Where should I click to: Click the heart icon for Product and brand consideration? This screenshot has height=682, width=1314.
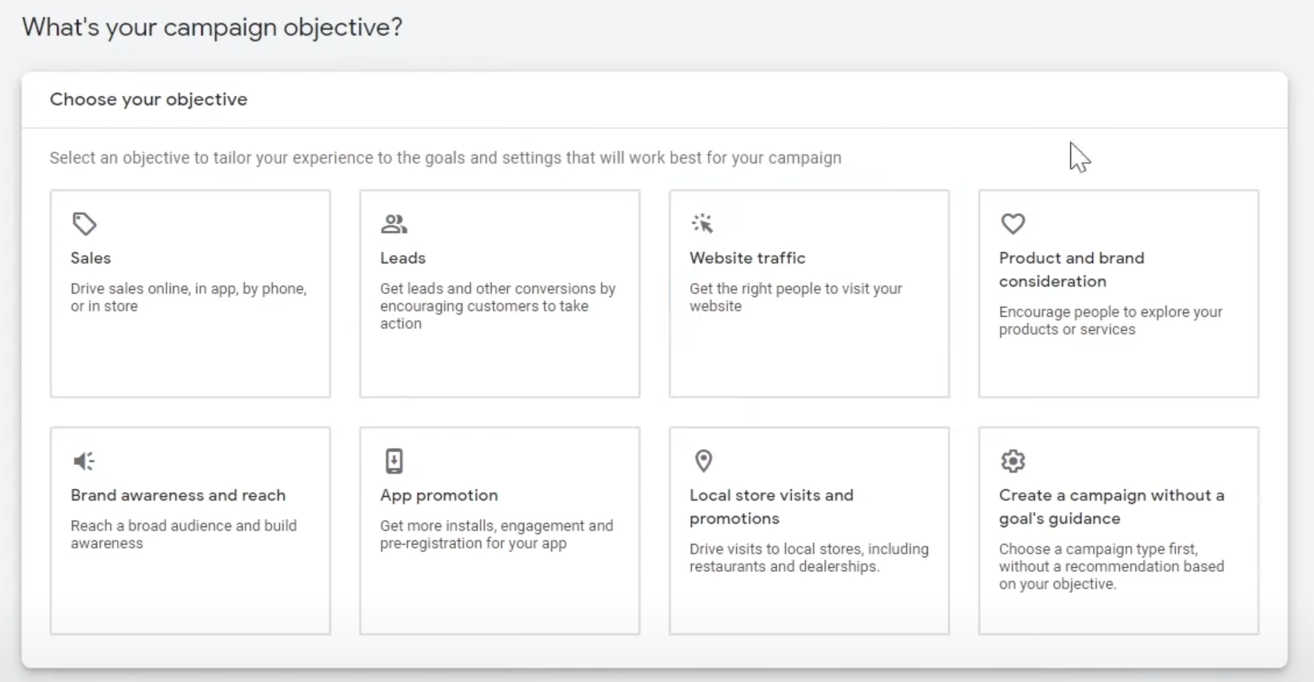click(x=1013, y=224)
